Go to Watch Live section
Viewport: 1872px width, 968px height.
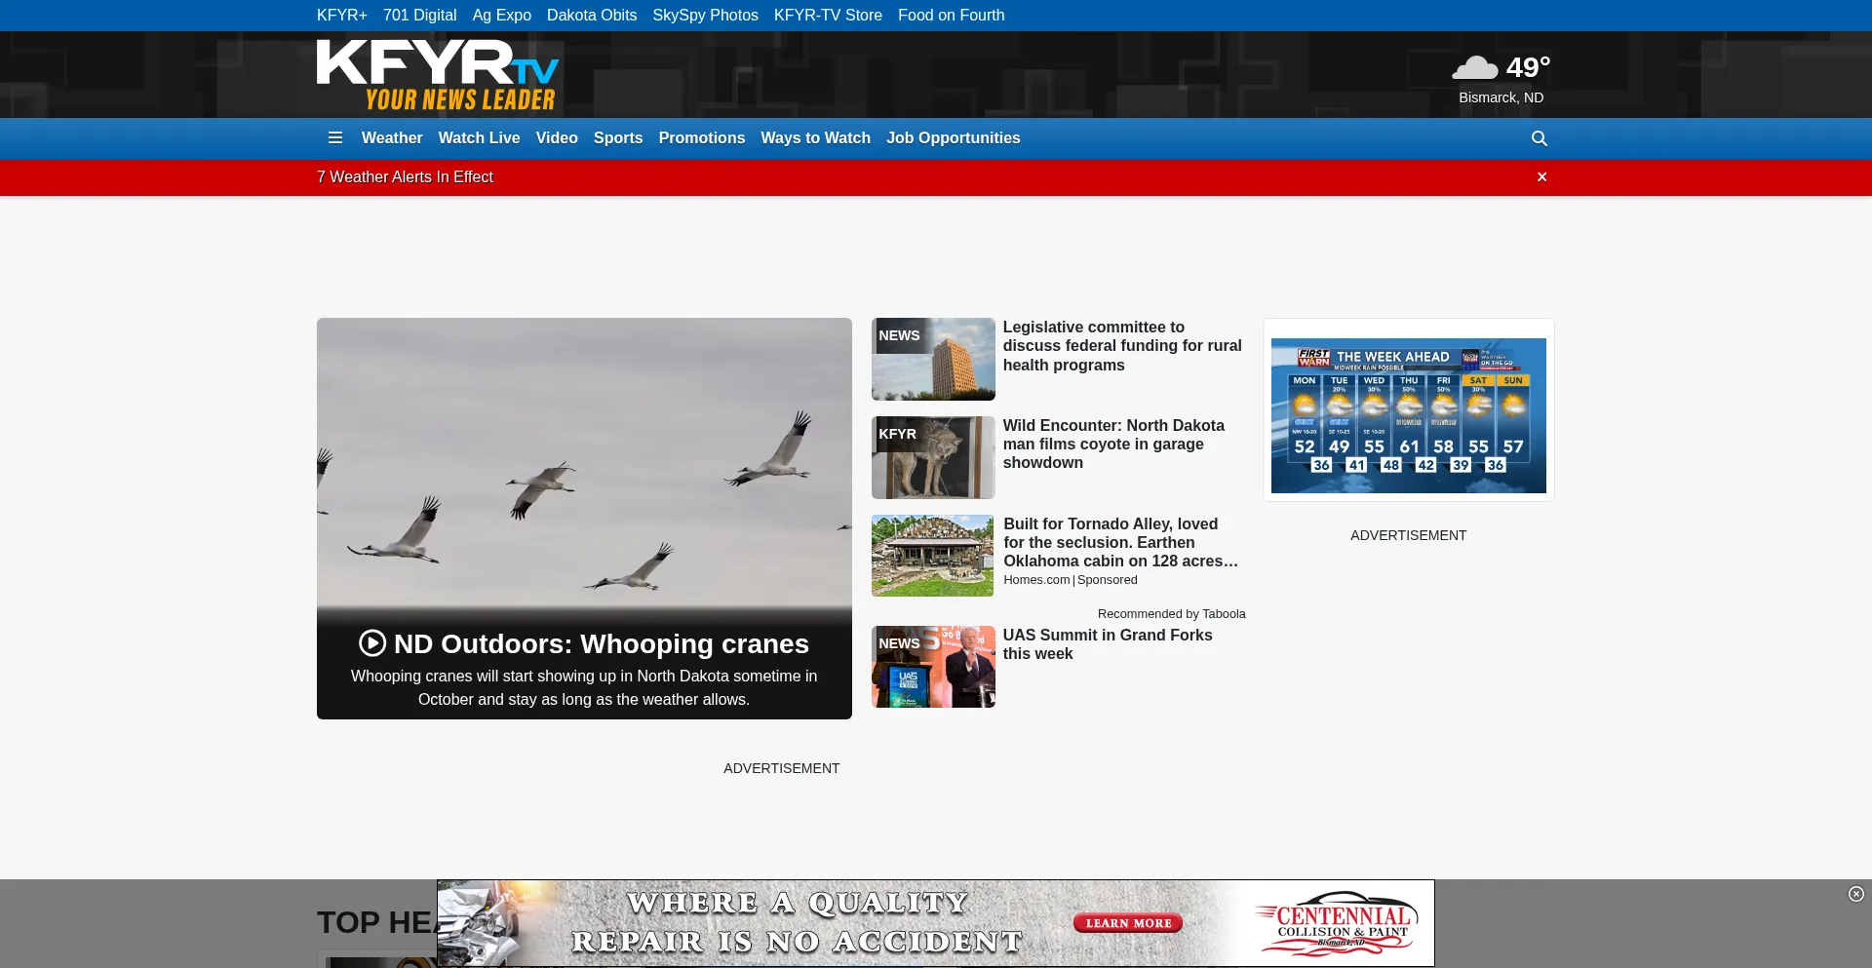(479, 138)
